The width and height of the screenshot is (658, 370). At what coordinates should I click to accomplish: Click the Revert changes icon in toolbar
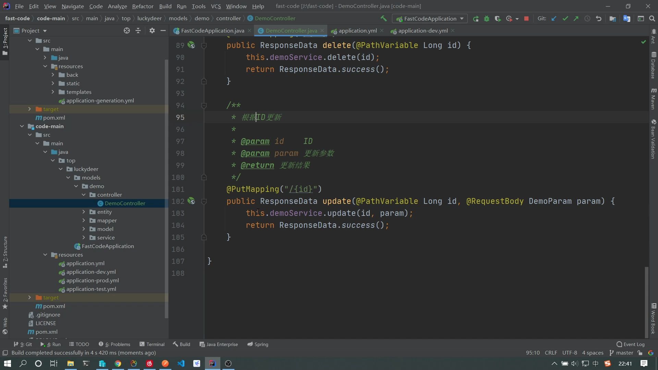(599, 18)
